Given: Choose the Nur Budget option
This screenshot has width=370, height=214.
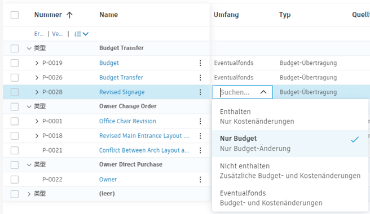Looking at the screenshot, I should coord(290,144).
